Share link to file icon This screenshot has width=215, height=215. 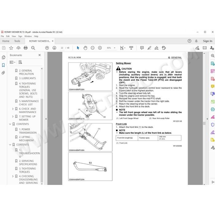coord(197,48)
